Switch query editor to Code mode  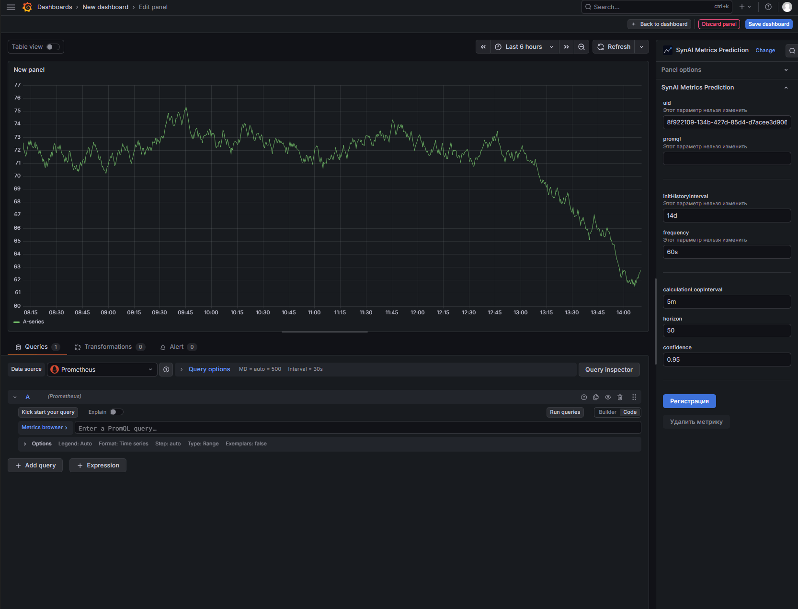tap(630, 412)
